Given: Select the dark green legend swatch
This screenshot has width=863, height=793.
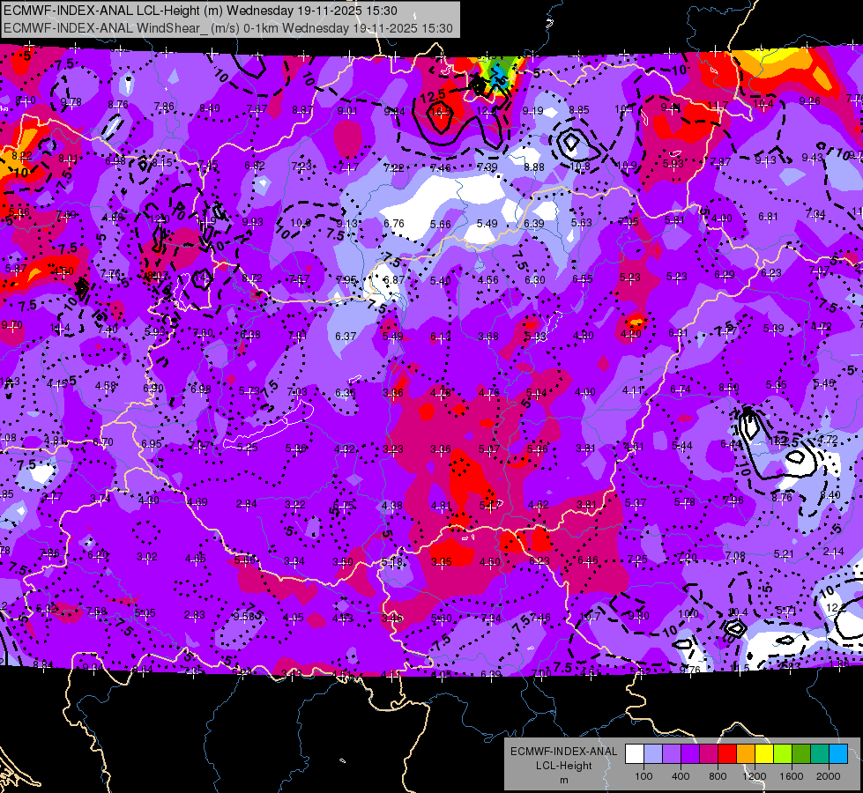Looking at the screenshot, I should click(x=801, y=754).
